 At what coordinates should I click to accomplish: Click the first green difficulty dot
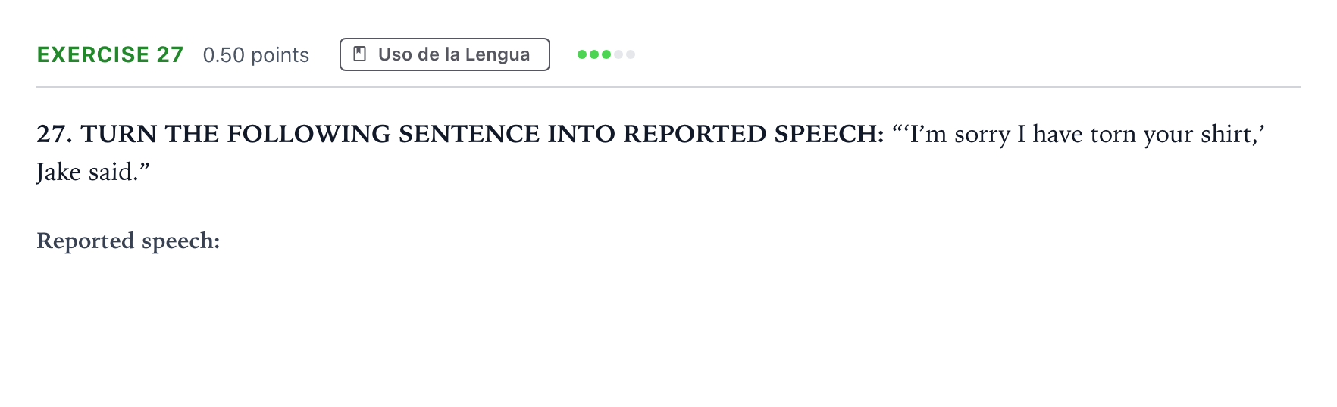(x=582, y=54)
